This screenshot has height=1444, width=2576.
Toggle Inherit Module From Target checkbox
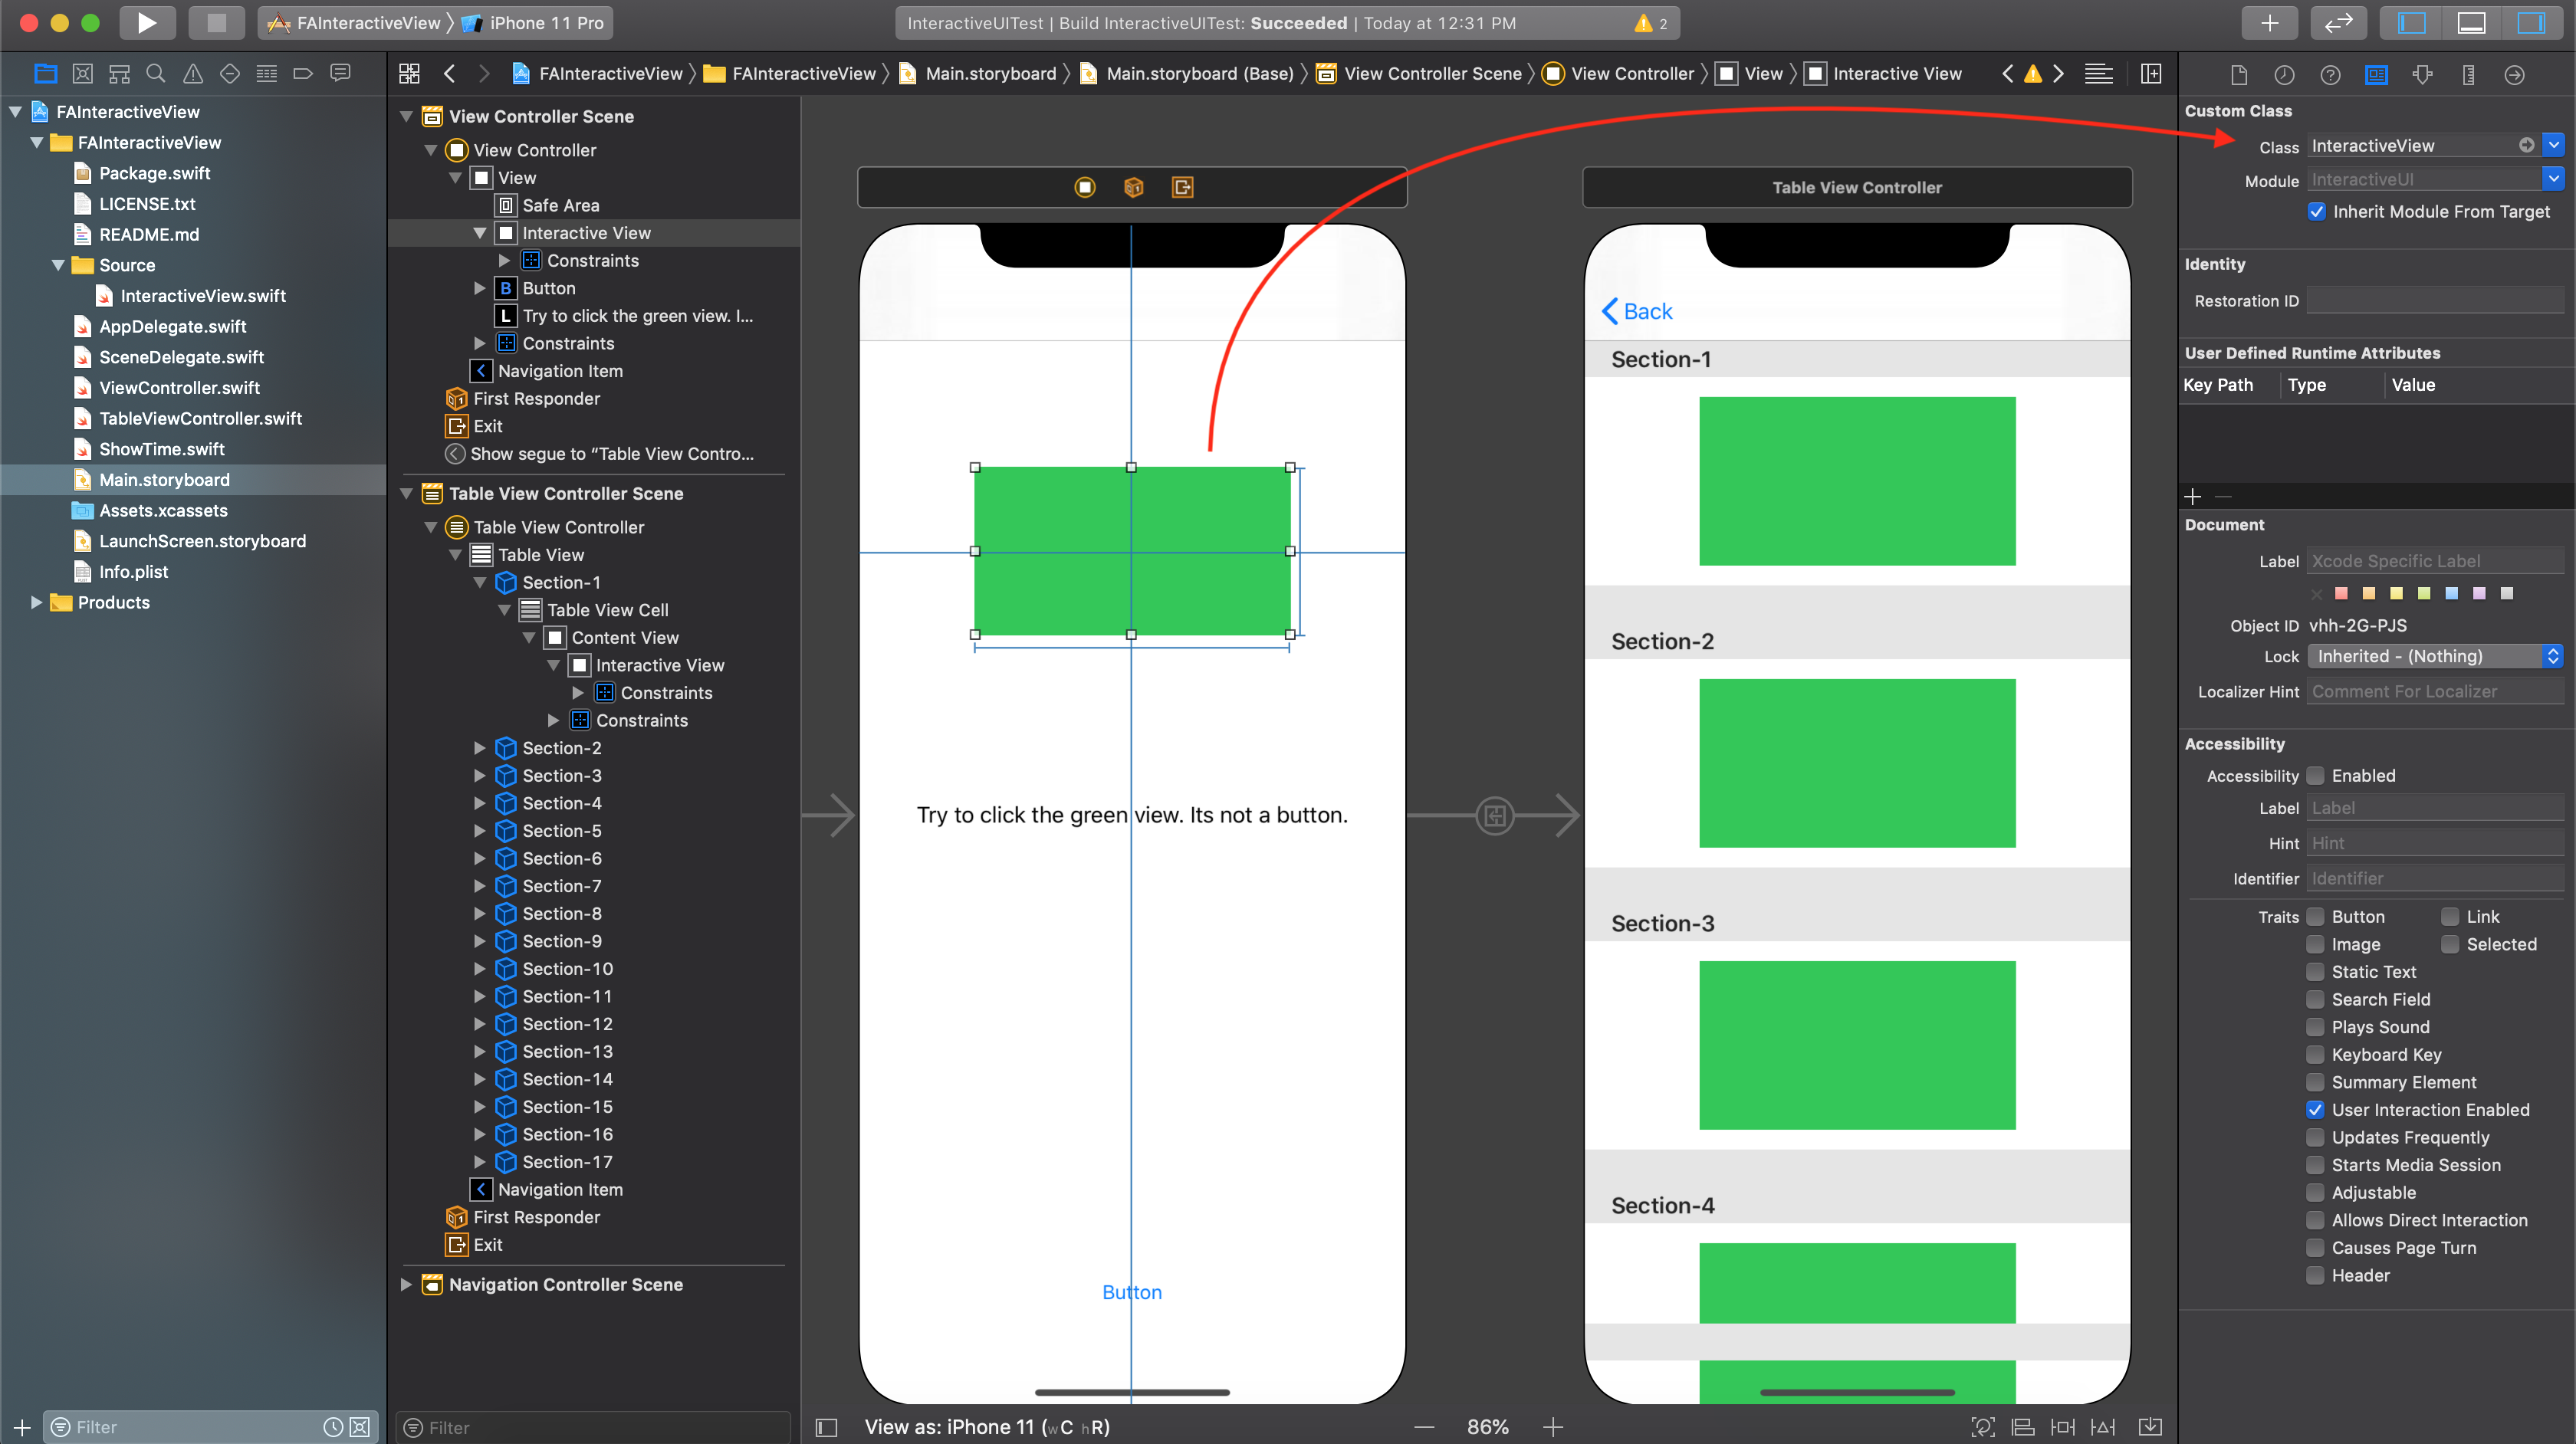(x=2316, y=211)
